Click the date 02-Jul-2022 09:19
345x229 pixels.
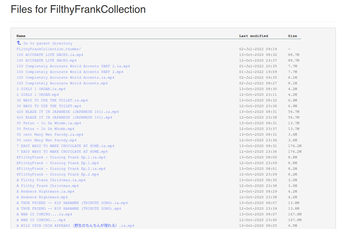(x=258, y=49)
